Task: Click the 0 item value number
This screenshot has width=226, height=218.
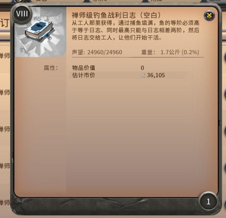Action: [x=142, y=68]
